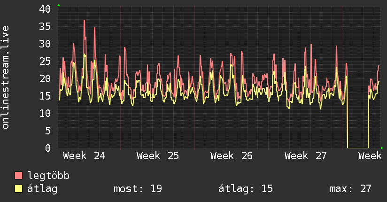Viewport: 387px width, 202px height.
Task: Click the green arrow at y-axis top
Action: point(59,5)
